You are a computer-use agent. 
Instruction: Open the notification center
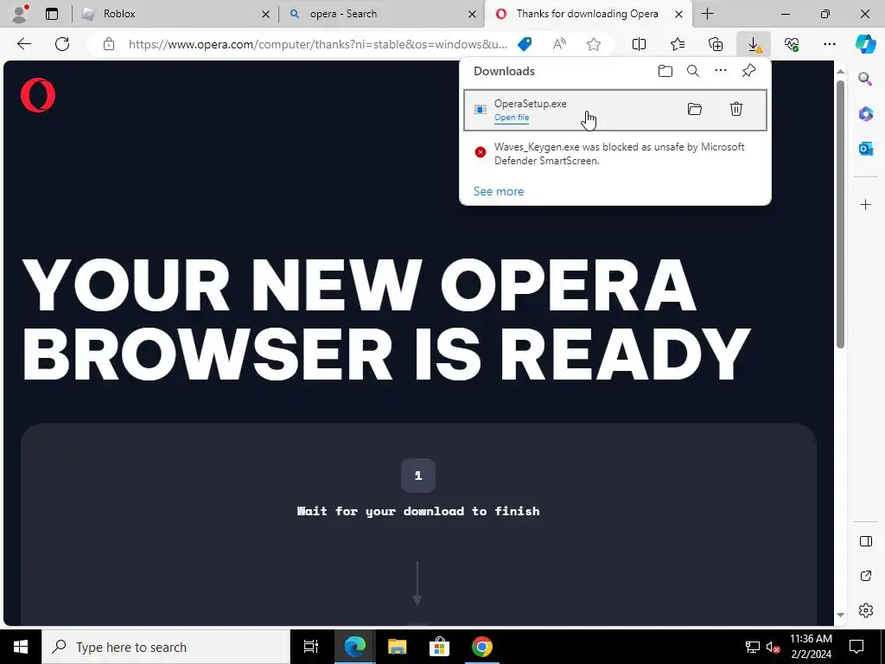(856, 647)
